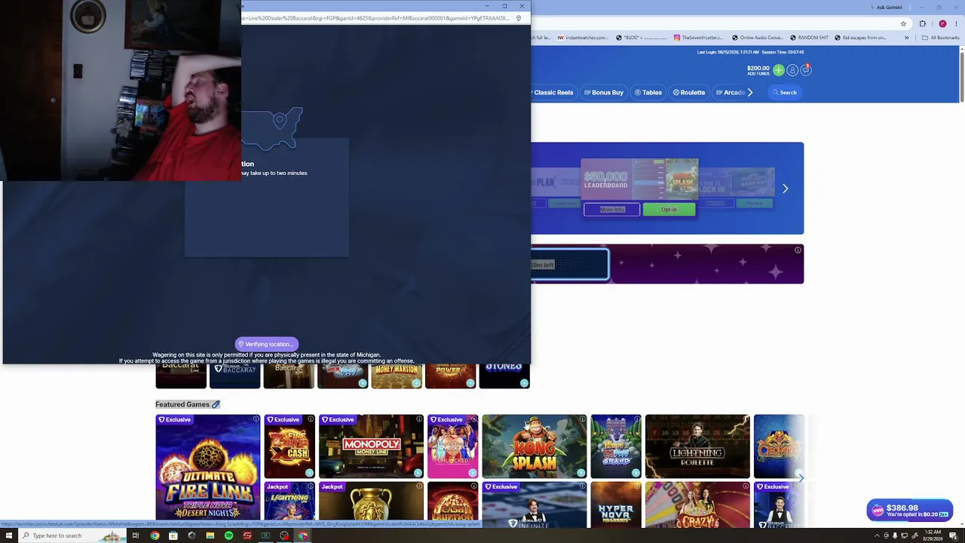Open the Fire X Cash game tile
This screenshot has height=543, width=965.
pos(289,446)
